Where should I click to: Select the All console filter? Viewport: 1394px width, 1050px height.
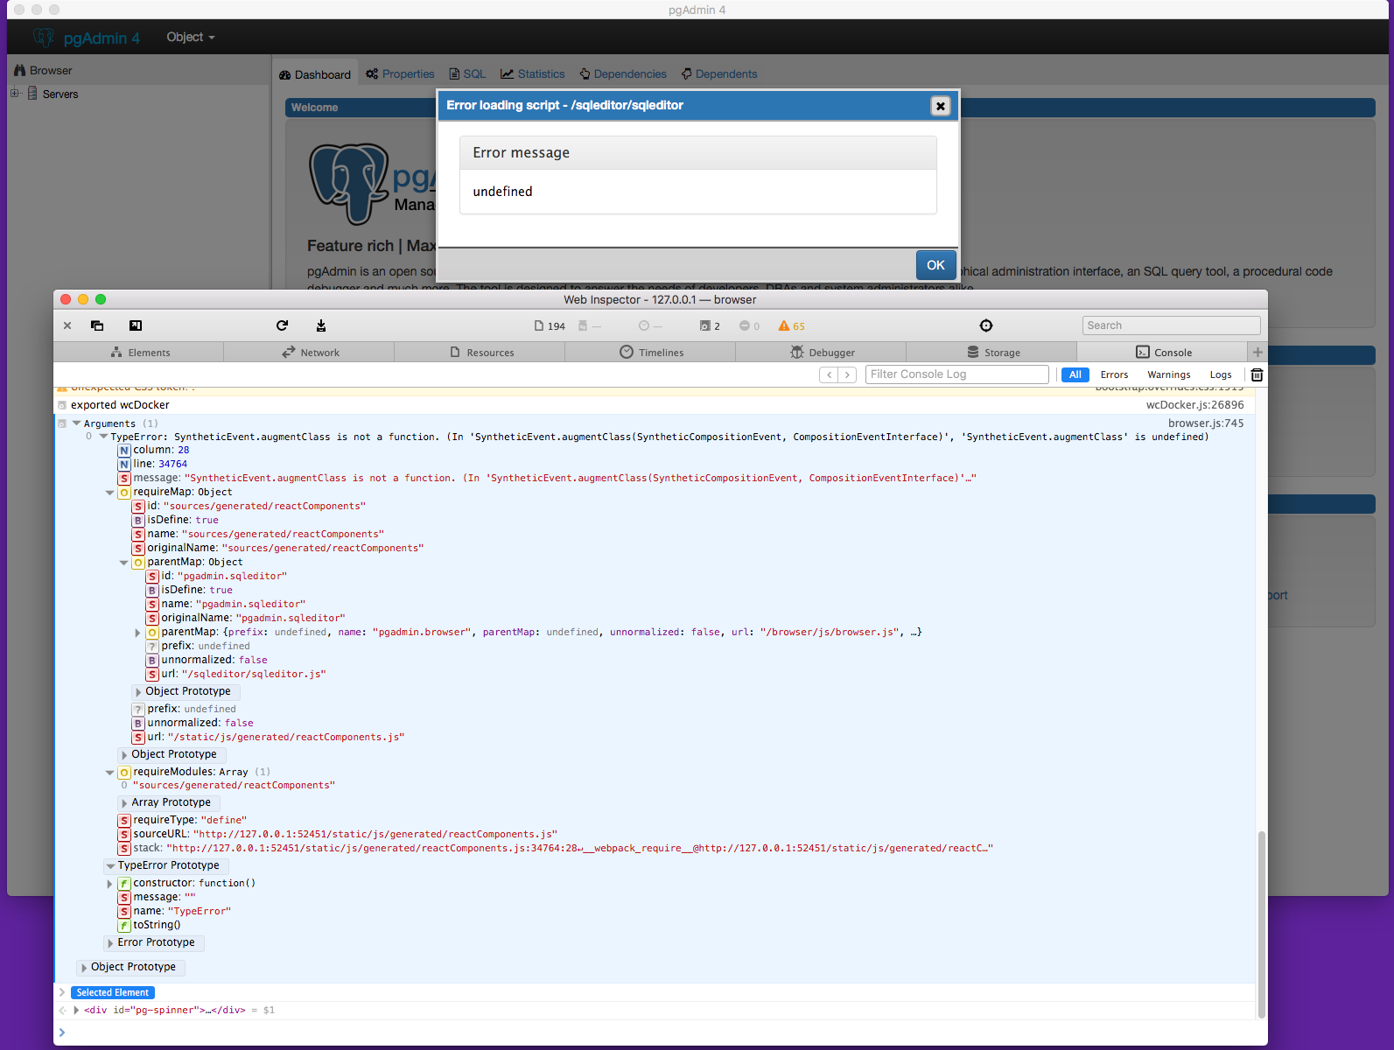1075,374
